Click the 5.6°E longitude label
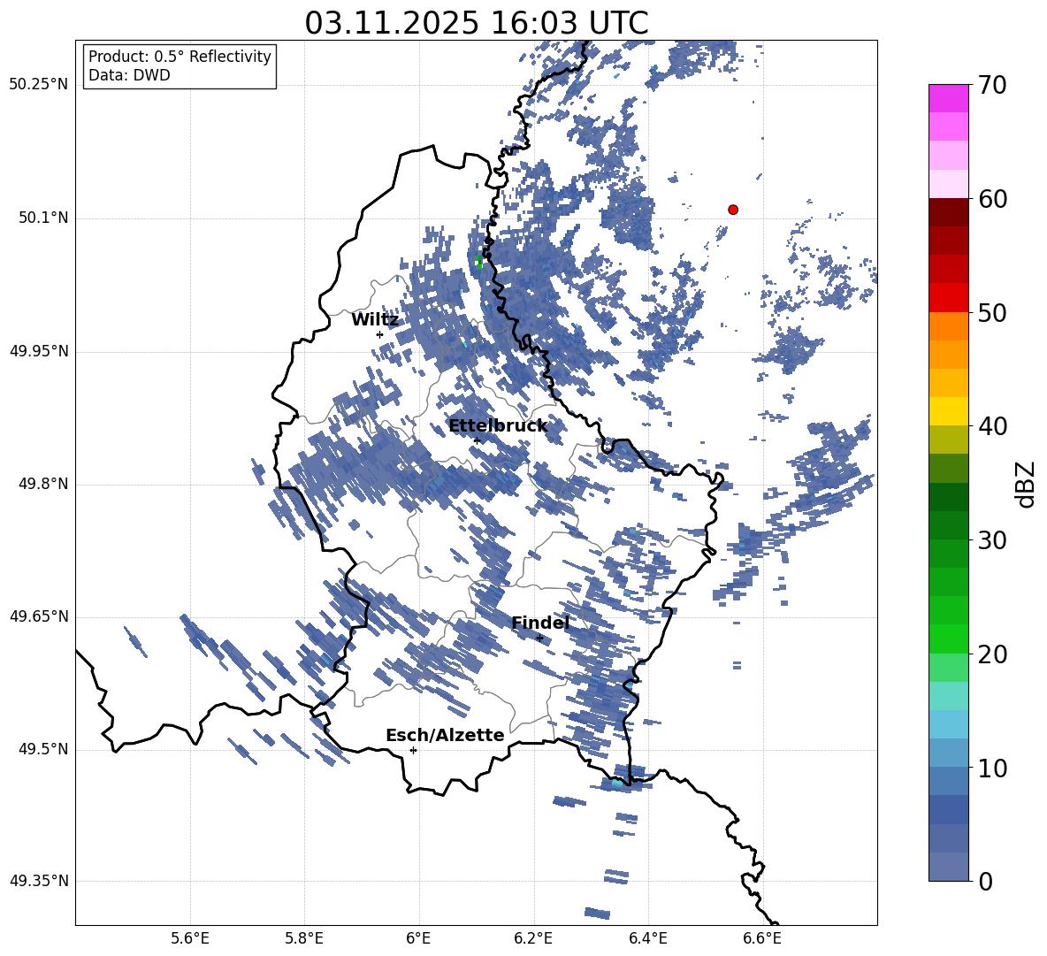The image size is (1047, 956). point(190,938)
